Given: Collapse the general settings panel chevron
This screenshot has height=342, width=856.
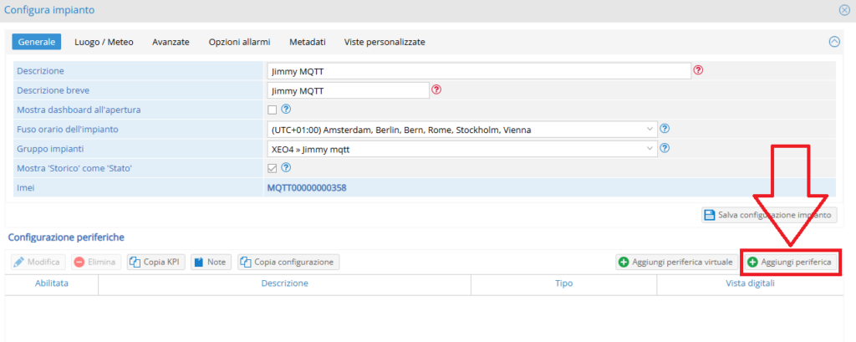Looking at the screenshot, I should click(x=833, y=41).
